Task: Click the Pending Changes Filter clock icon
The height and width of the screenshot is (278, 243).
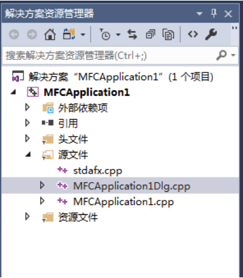Action: pyautogui.click(x=105, y=34)
